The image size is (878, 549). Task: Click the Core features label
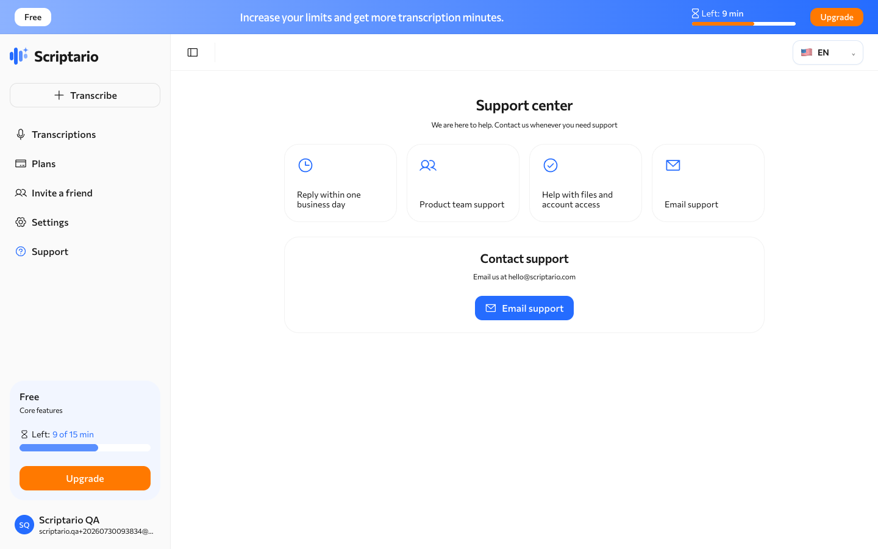(41, 411)
